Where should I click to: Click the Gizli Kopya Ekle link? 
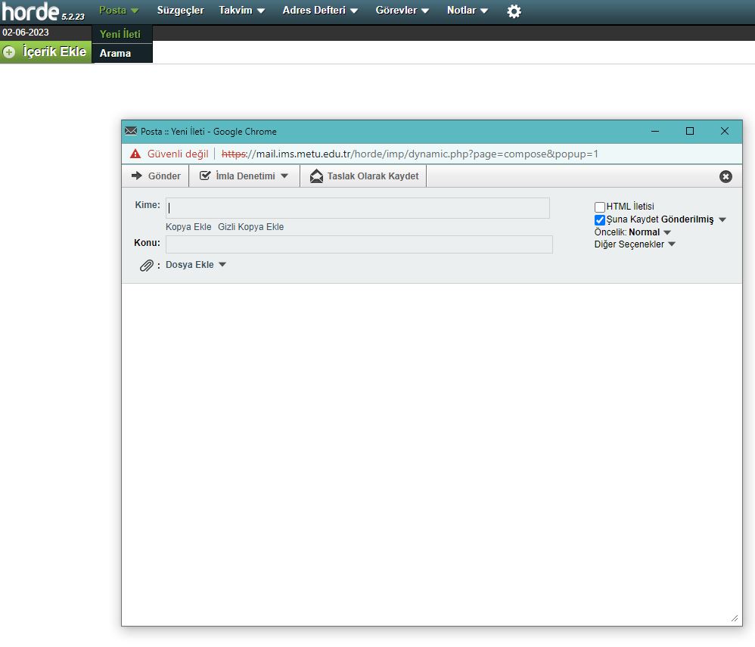point(250,227)
